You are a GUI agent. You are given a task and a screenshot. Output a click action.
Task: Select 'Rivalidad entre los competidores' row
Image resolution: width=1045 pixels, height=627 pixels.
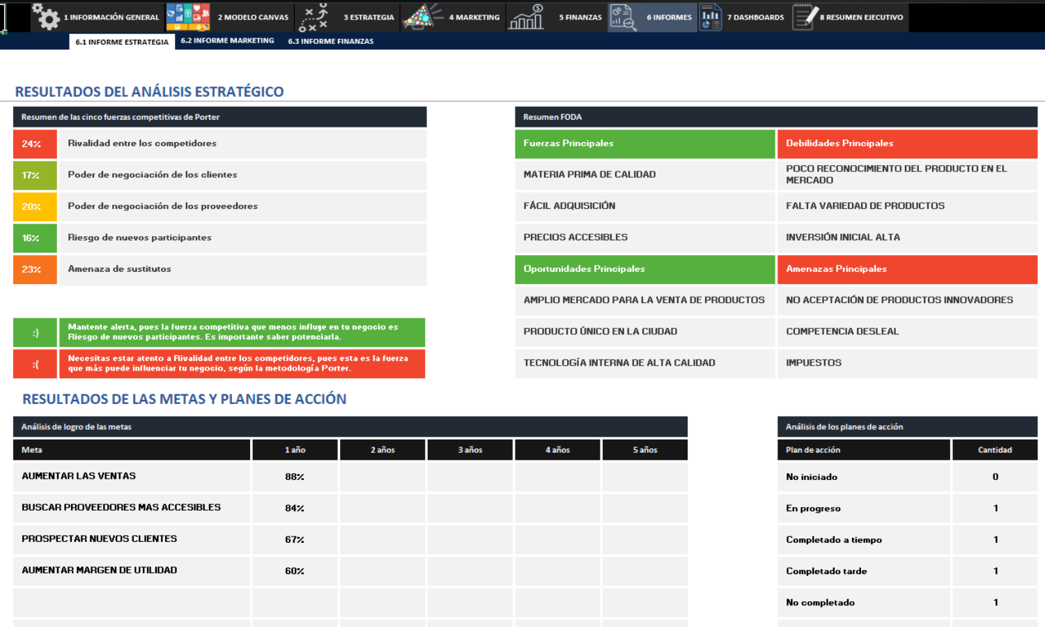click(243, 144)
